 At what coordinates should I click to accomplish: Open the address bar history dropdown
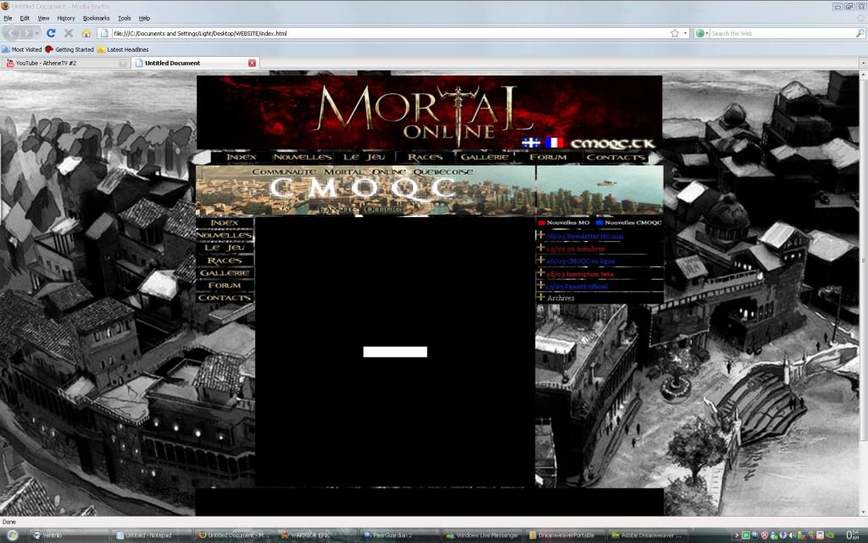click(x=685, y=33)
